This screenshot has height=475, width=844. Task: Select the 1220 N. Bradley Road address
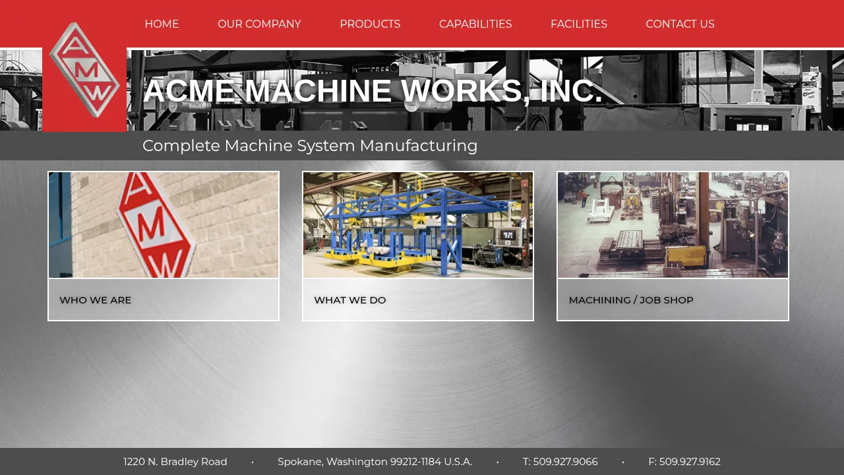[175, 462]
